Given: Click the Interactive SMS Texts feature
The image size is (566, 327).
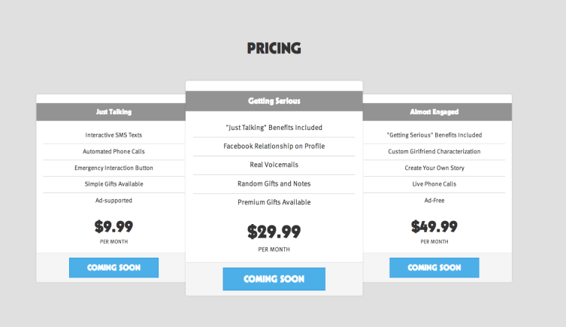Looking at the screenshot, I should click(114, 135).
